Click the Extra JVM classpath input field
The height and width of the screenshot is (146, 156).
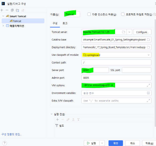pos(116,100)
